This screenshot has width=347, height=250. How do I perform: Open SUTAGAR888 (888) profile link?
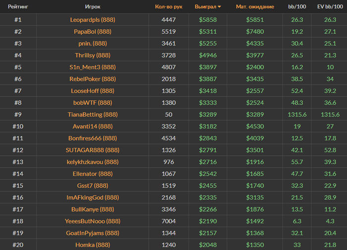[93, 150]
